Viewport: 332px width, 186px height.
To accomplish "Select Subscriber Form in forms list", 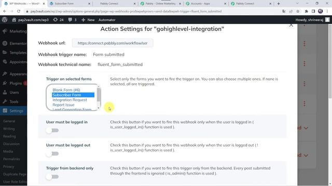I will (73, 95).
